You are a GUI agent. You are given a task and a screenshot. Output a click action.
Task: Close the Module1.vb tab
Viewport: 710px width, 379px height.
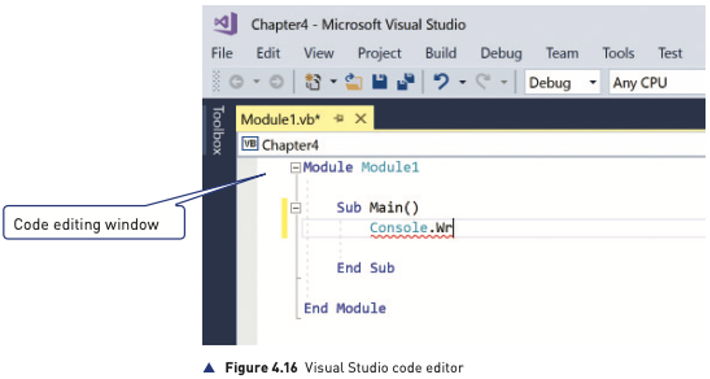[361, 119]
